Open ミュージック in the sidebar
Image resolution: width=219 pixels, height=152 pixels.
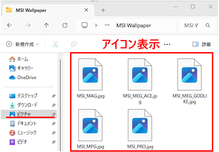point(23,132)
